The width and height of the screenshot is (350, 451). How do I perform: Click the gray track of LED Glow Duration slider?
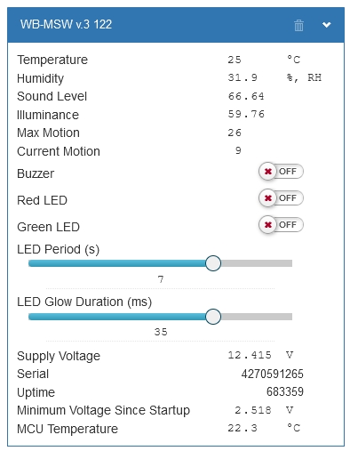pos(257,317)
